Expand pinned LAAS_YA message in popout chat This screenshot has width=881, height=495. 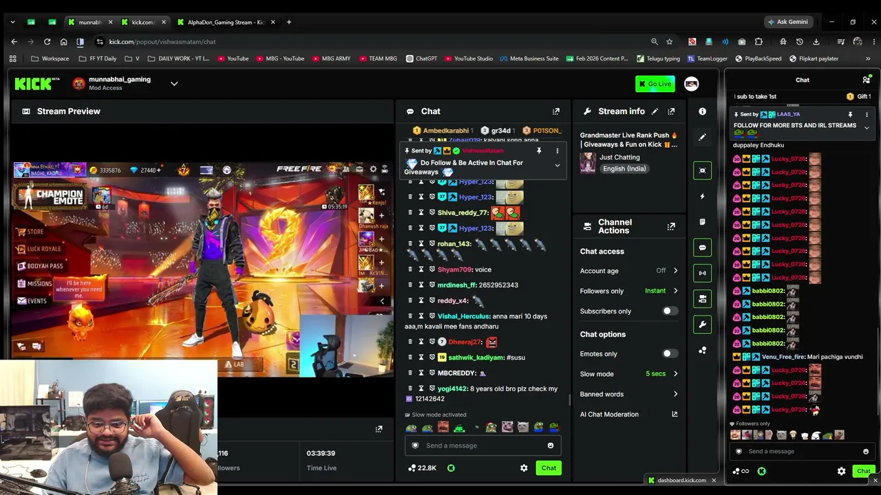click(x=867, y=128)
